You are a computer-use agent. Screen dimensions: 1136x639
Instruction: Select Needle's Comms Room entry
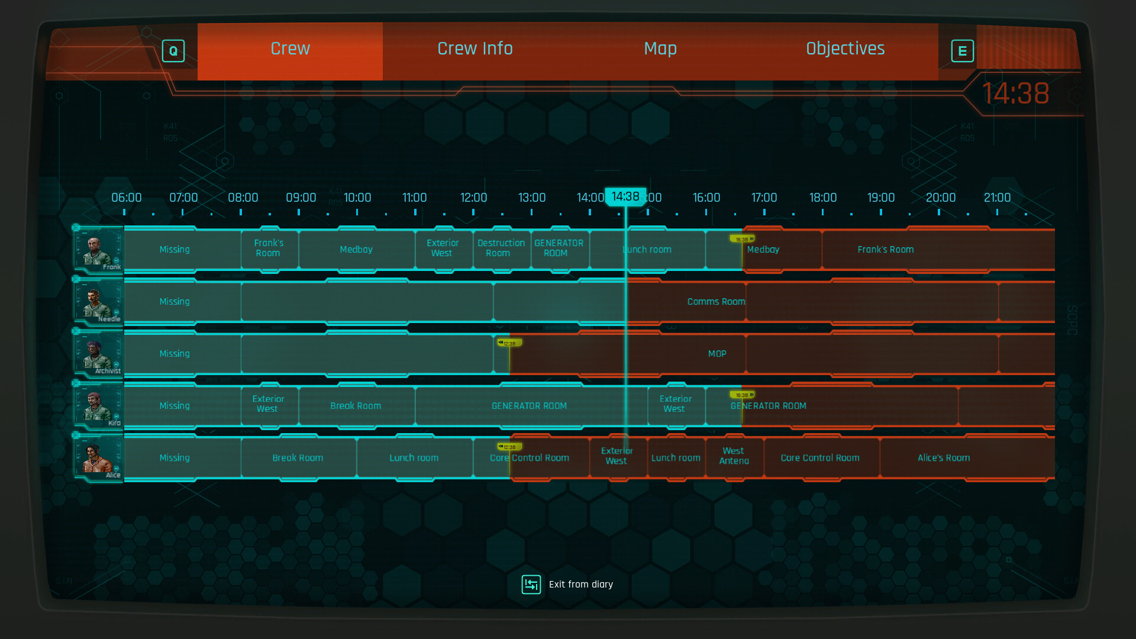pos(716,301)
